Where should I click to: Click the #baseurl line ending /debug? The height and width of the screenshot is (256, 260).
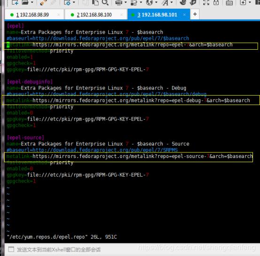[x=107, y=94]
